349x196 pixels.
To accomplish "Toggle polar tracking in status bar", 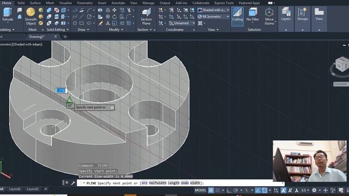I will click(236, 190).
